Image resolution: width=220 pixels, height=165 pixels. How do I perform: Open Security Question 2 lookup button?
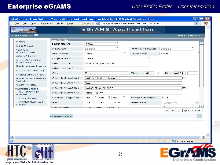pyautogui.click(x=184, y=88)
